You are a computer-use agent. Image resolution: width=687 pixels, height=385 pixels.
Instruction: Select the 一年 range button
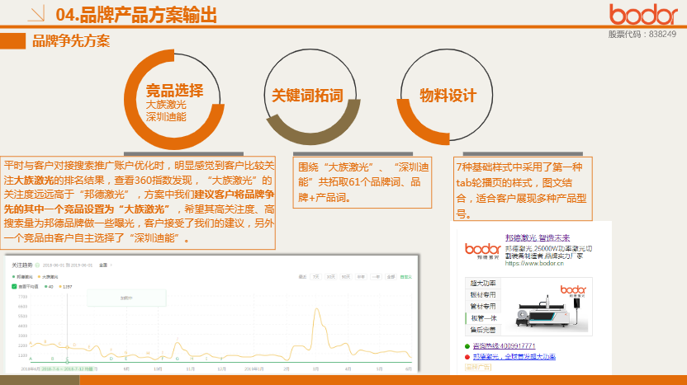[376, 277]
